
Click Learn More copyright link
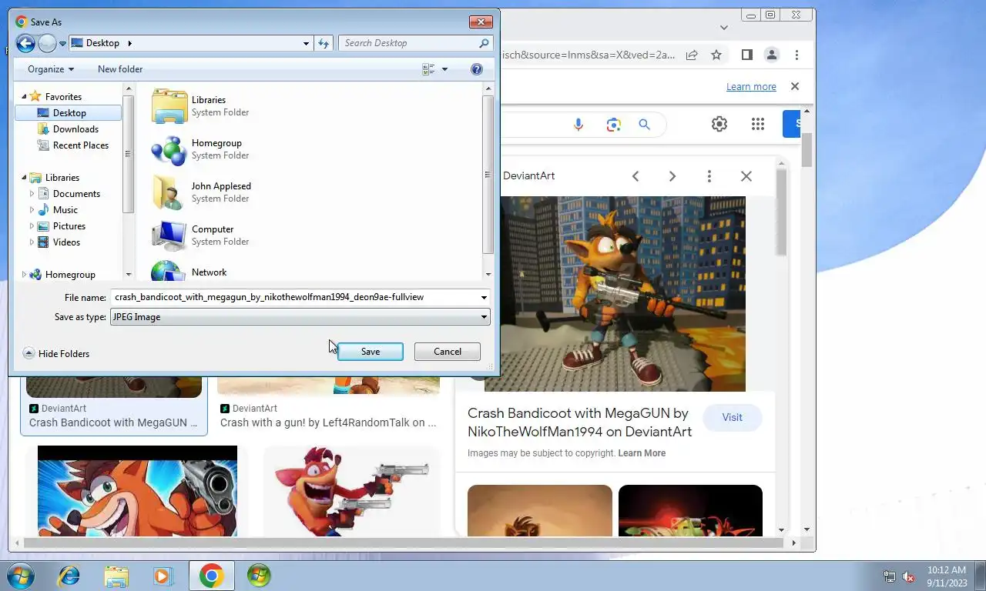click(x=642, y=453)
